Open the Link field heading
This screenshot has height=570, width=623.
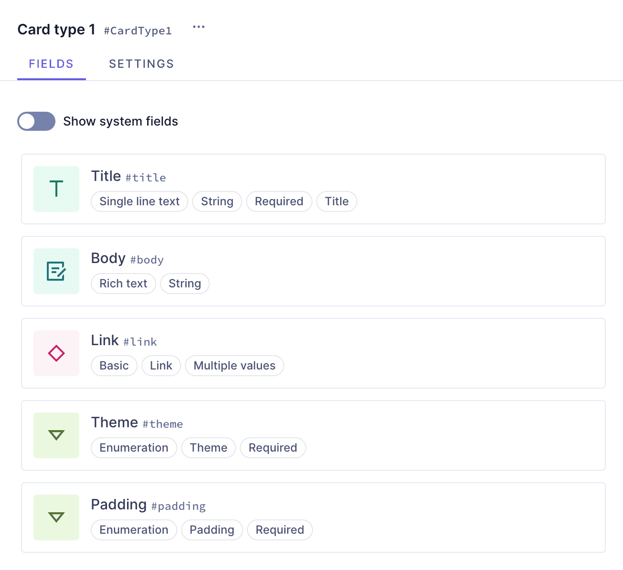point(105,340)
